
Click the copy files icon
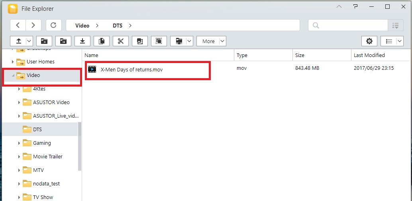coord(101,41)
